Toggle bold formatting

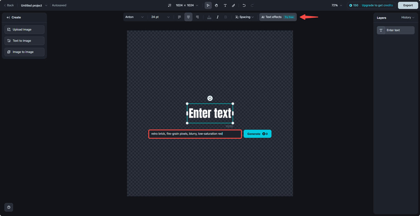225,17
